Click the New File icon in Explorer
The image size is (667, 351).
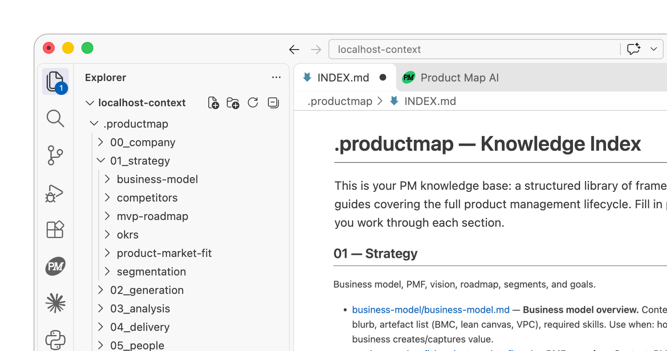pos(213,103)
